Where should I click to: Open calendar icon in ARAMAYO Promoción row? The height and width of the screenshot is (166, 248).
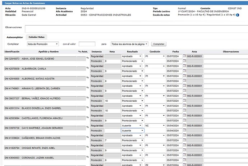185,91
